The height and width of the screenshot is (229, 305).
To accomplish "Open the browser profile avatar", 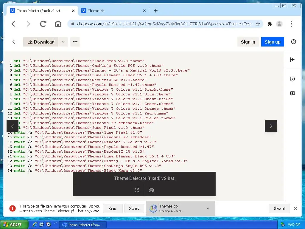I will tap(279, 24).
